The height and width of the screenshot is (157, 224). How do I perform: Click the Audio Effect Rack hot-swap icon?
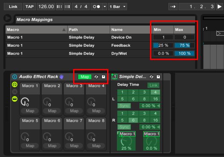coord(96,77)
